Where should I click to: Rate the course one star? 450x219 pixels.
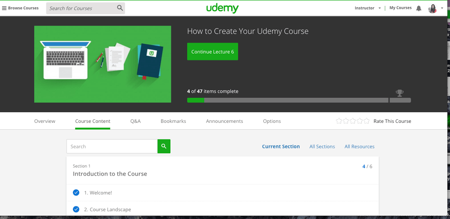pos(339,121)
